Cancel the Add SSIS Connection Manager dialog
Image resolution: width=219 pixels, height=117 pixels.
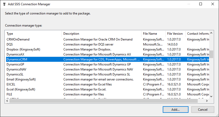click(x=203, y=109)
